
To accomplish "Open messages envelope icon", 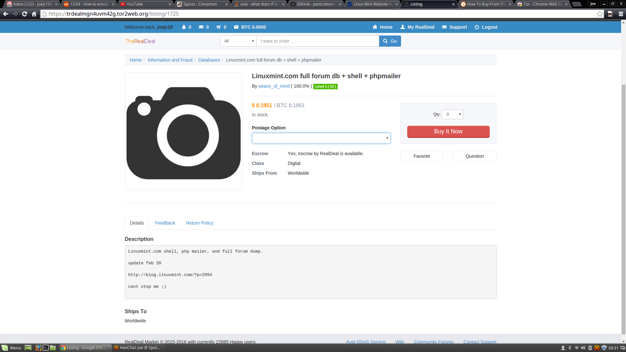I will tap(204, 27).
